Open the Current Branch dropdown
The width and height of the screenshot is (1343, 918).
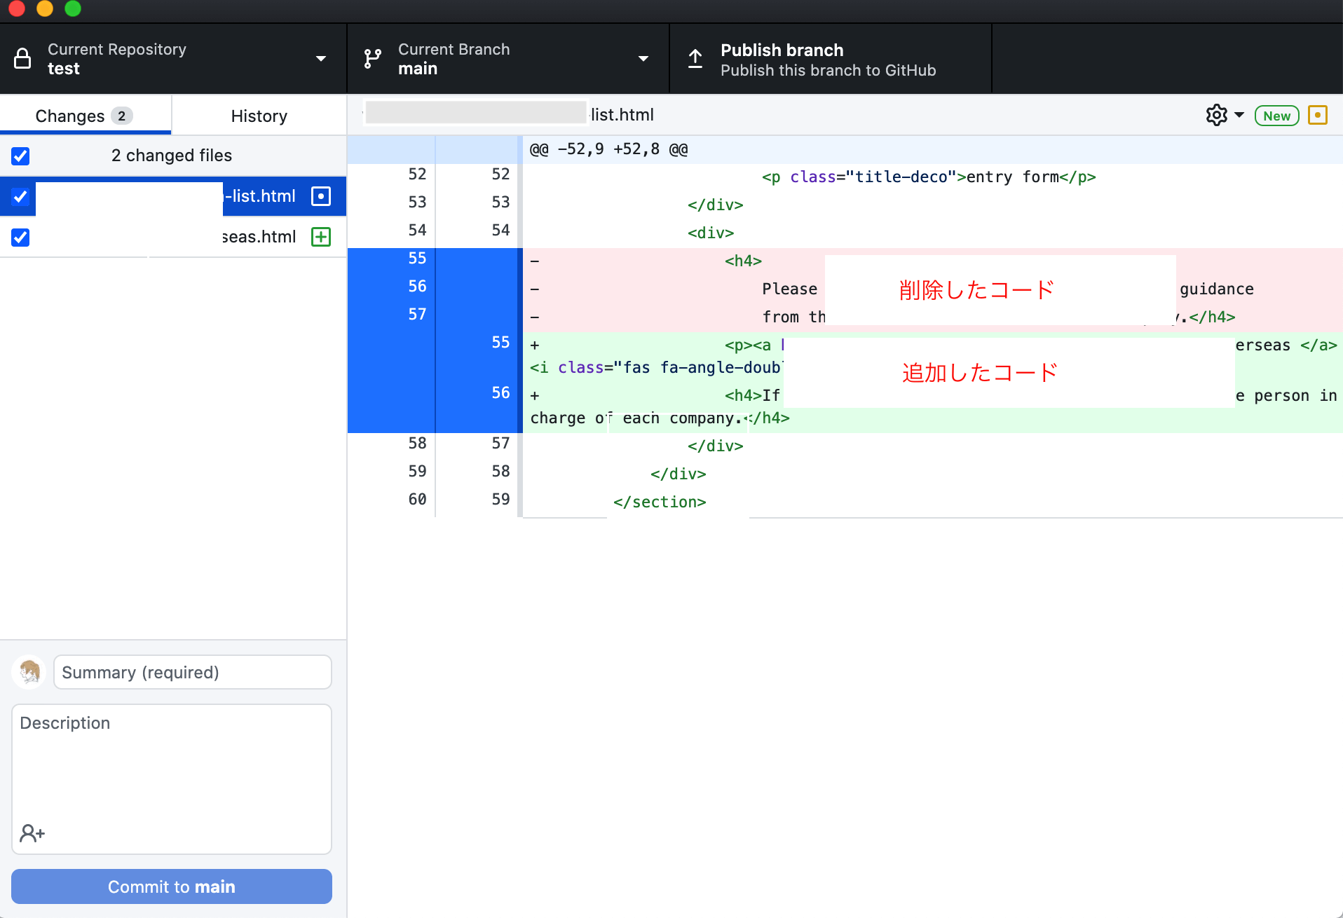click(643, 59)
